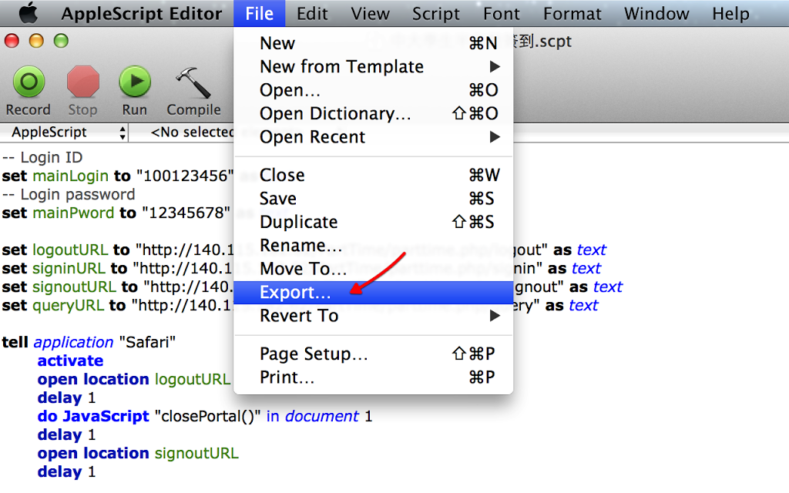Open the Apple menu logo
Viewport: 789px width, 493px height.
point(28,13)
